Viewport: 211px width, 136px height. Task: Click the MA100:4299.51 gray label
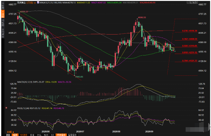130,2
